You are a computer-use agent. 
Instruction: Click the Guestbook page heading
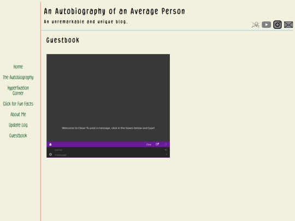tap(63, 40)
